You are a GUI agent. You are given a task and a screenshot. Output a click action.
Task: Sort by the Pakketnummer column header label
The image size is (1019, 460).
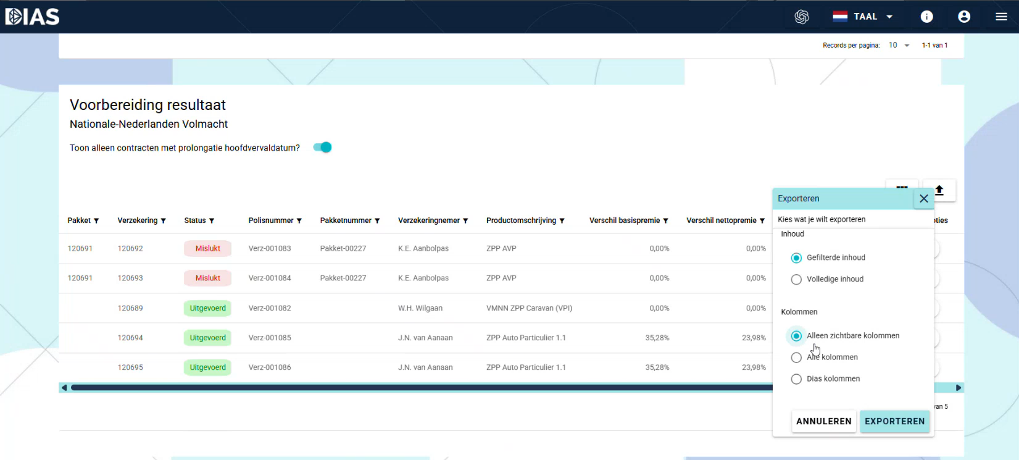click(346, 220)
